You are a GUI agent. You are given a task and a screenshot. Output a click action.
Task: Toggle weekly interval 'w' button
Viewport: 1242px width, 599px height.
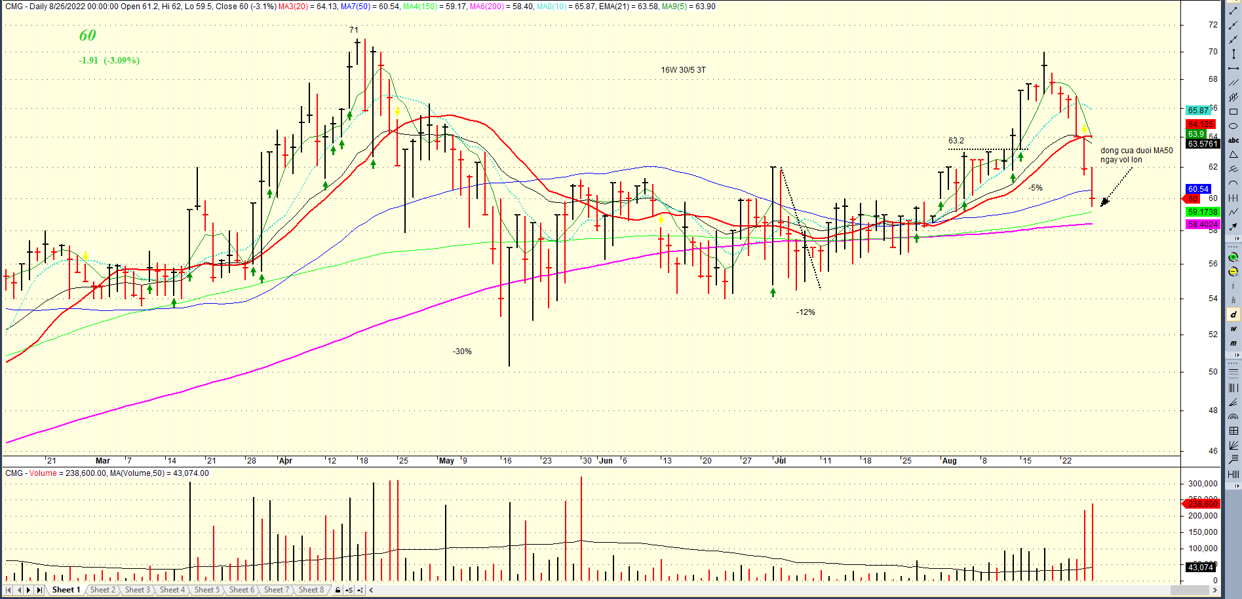pyautogui.click(x=1233, y=329)
